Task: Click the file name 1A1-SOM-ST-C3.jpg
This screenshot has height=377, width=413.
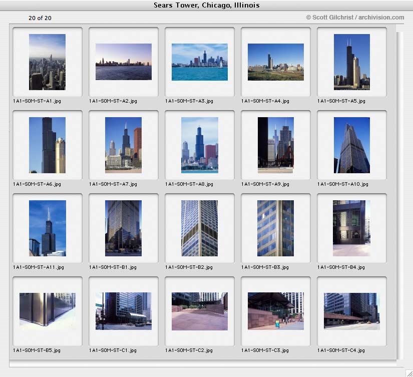Action: click(x=265, y=350)
